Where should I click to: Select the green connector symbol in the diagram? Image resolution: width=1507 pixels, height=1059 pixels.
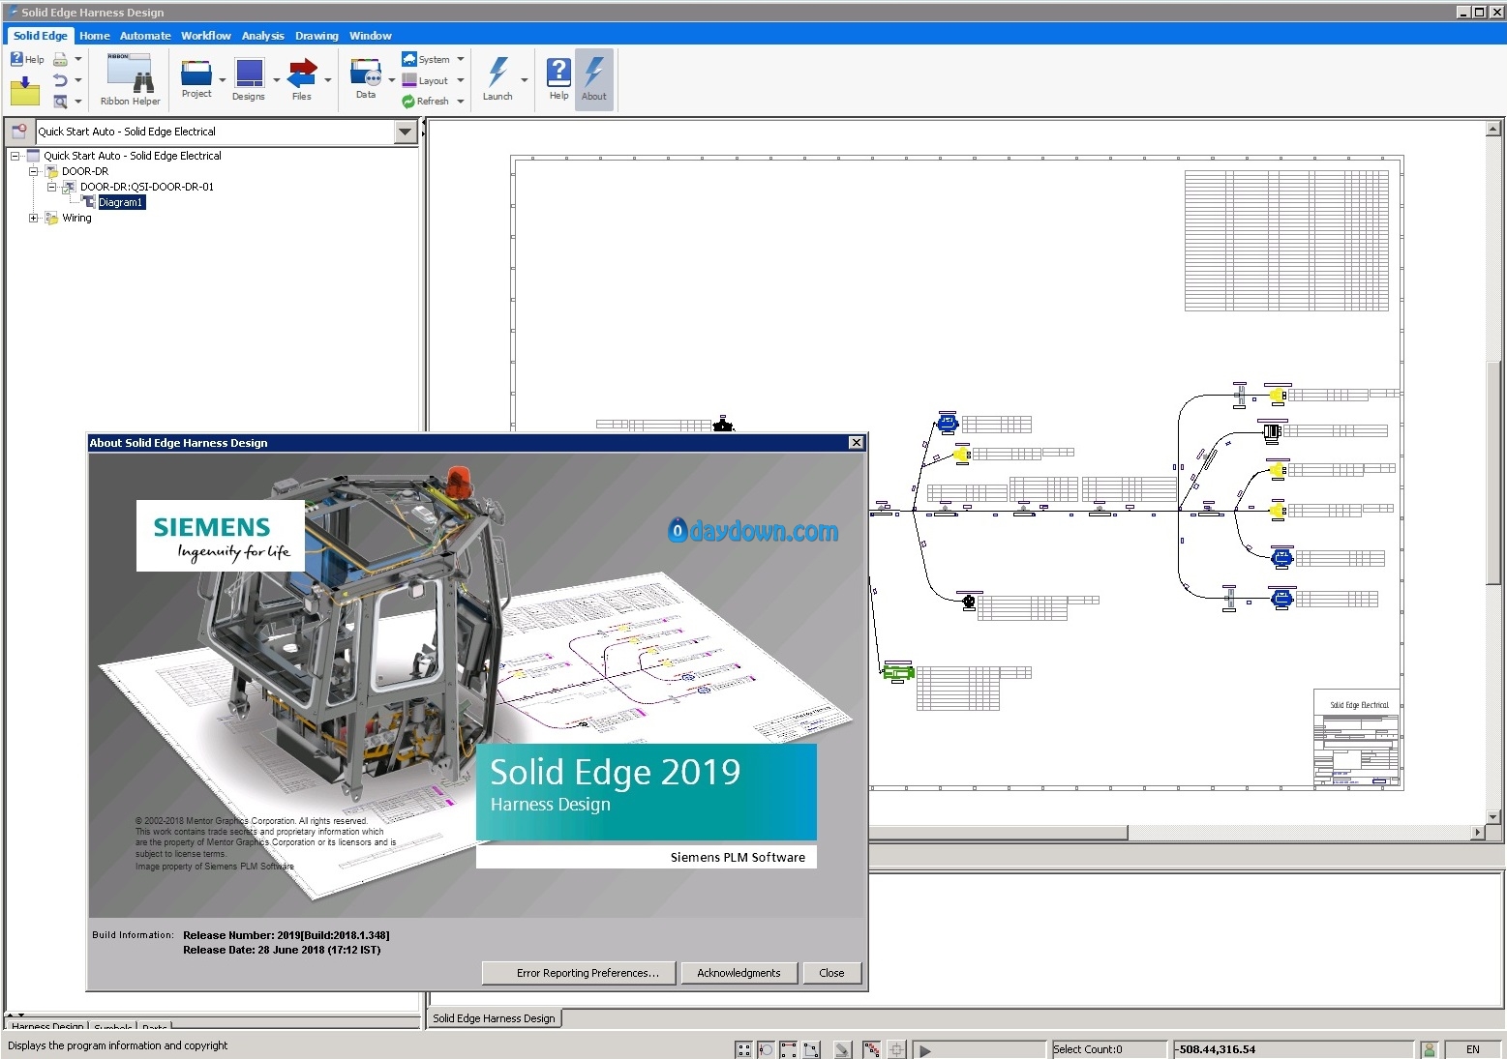point(898,672)
